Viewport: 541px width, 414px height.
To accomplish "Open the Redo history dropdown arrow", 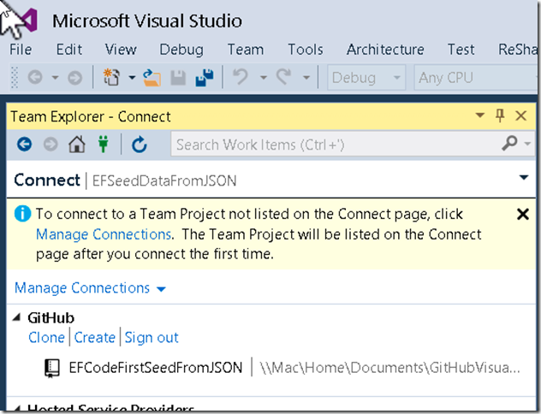I will pos(306,78).
